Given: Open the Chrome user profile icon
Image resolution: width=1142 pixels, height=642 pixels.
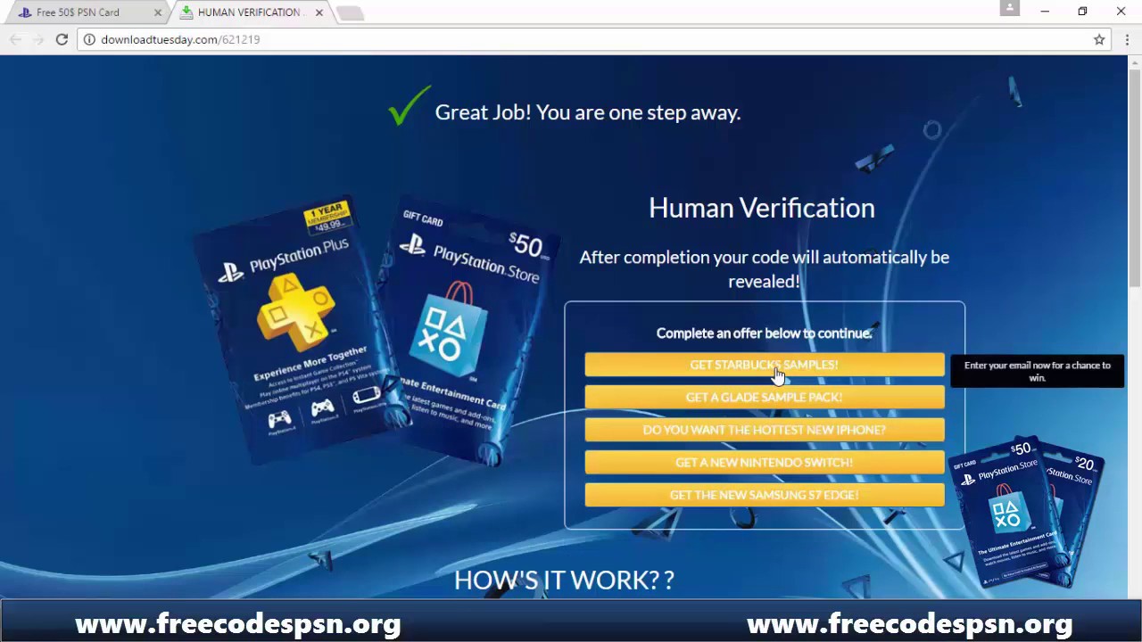Looking at the screenshot, I should coord(1009,8).
